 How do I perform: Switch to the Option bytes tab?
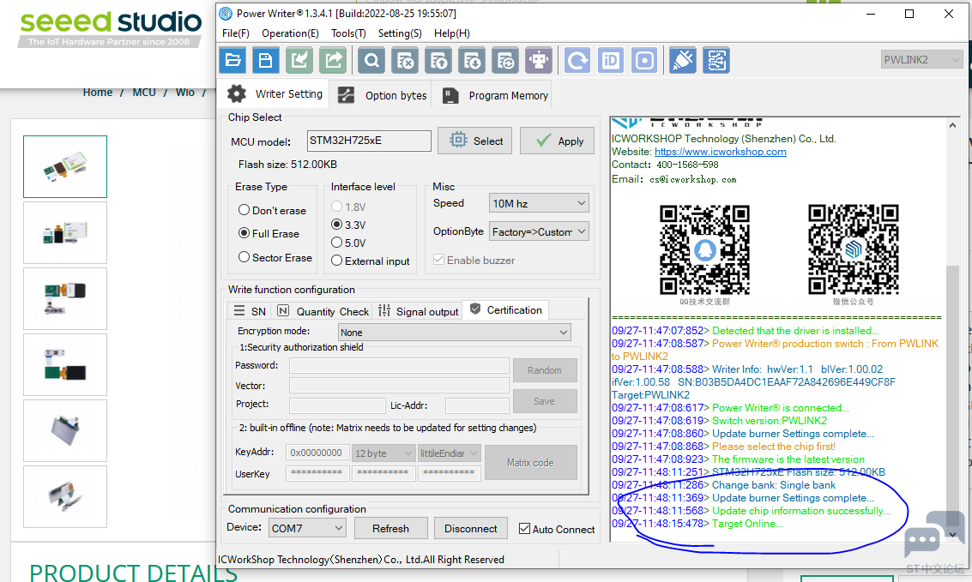coord(382,95)
